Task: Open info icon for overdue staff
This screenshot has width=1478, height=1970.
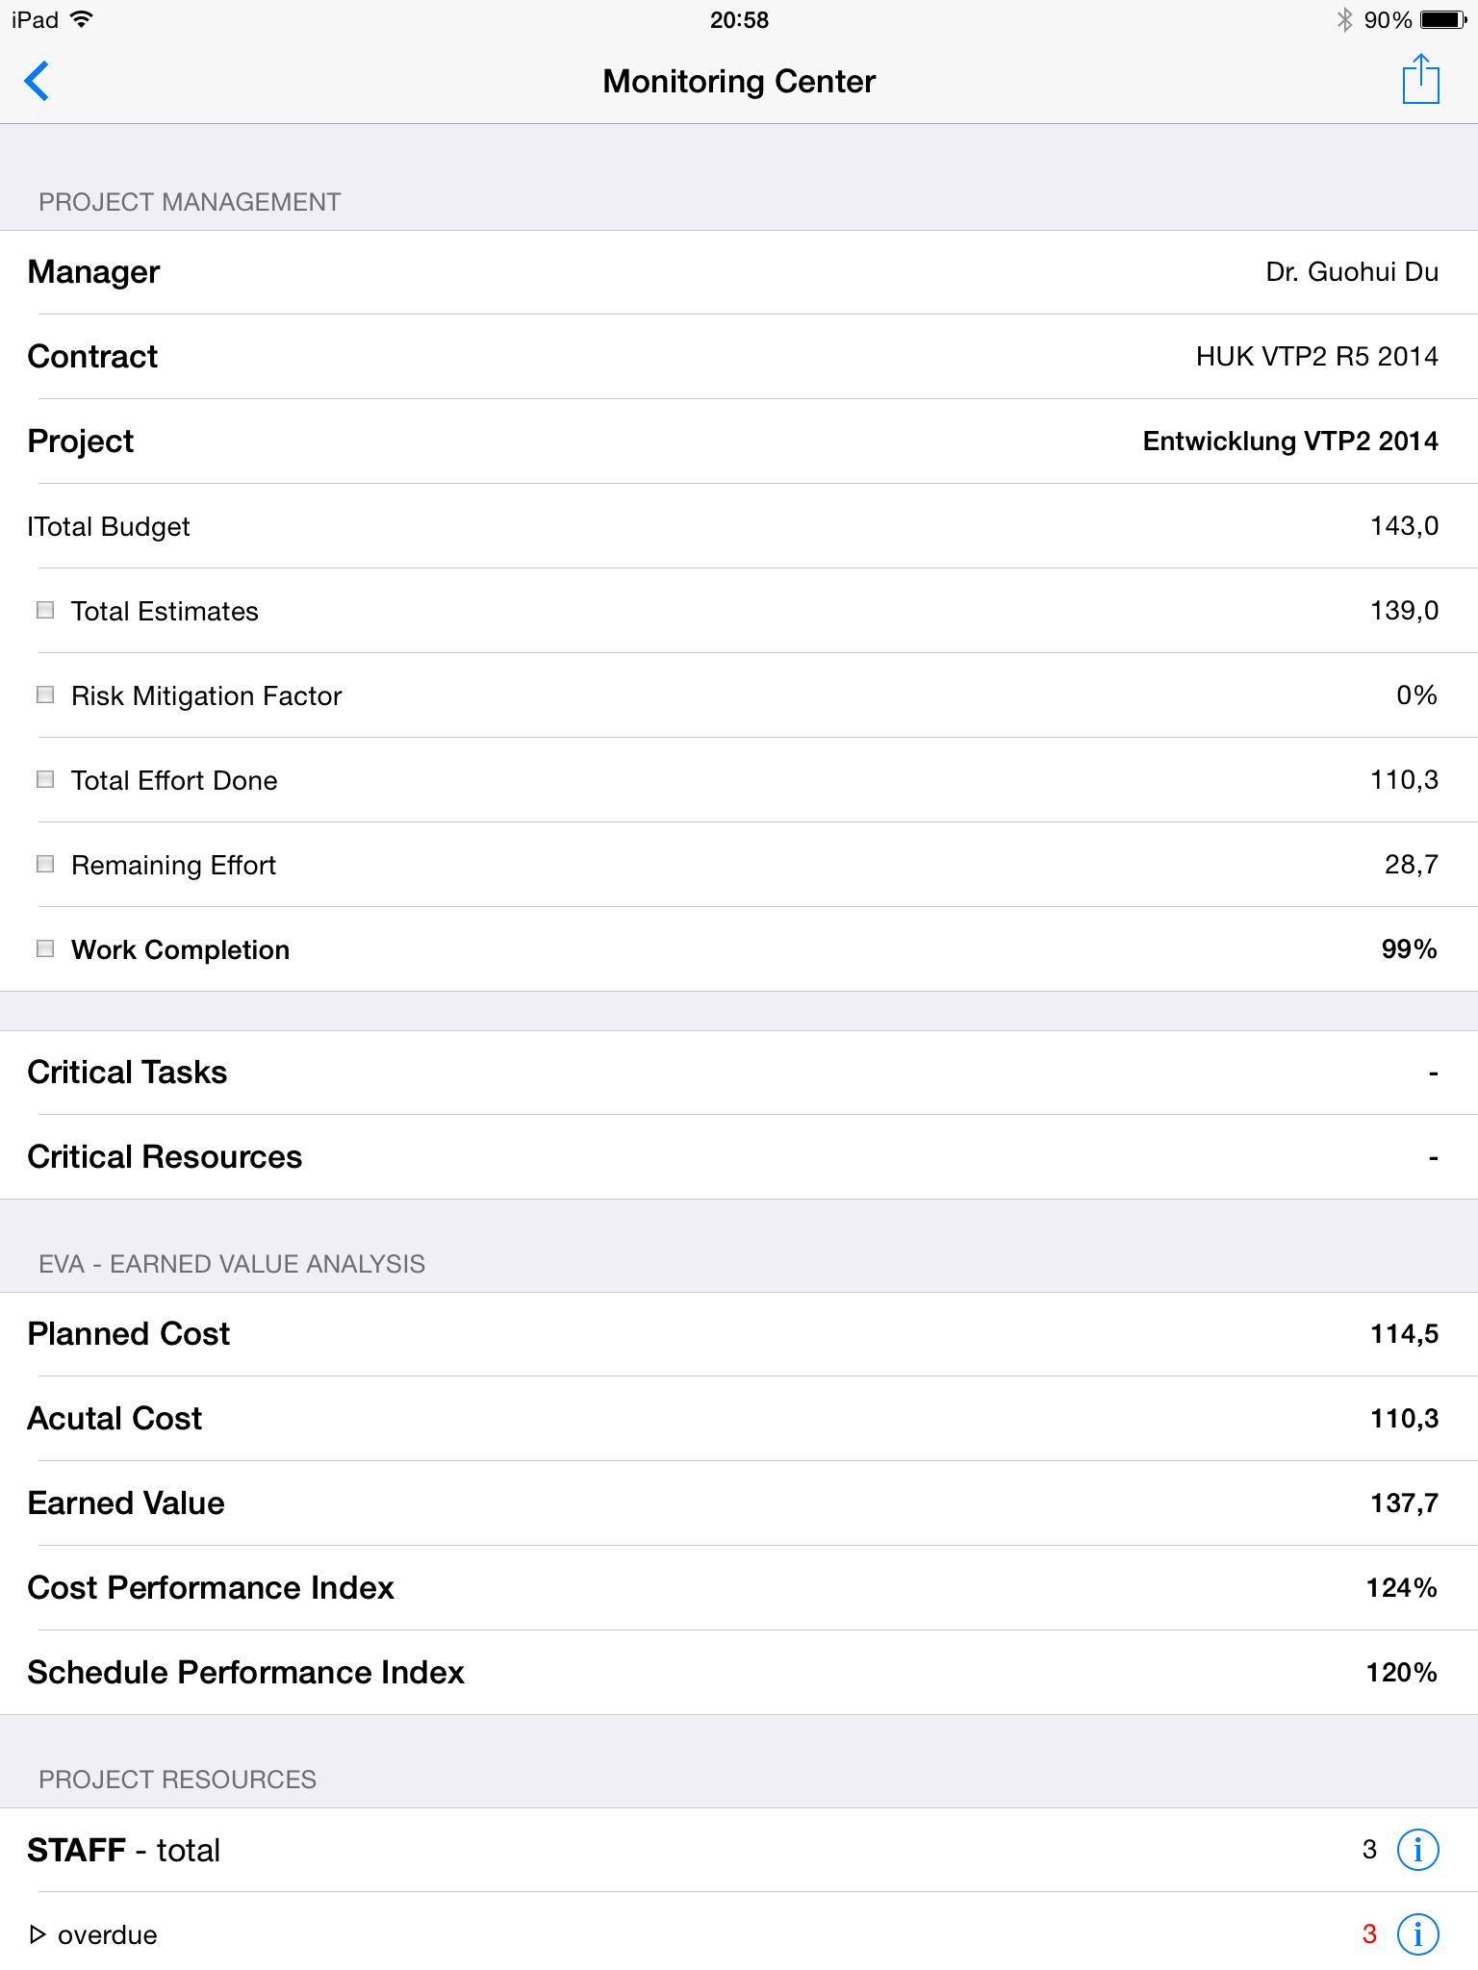Action: click(1417, 1933)
